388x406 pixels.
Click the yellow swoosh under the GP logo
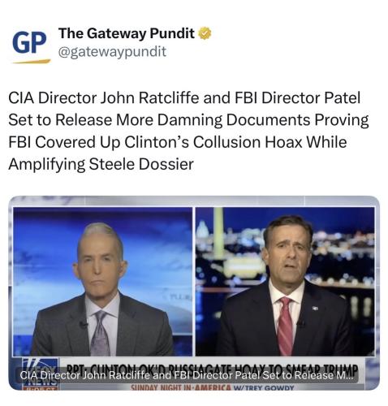pos(32,62)
